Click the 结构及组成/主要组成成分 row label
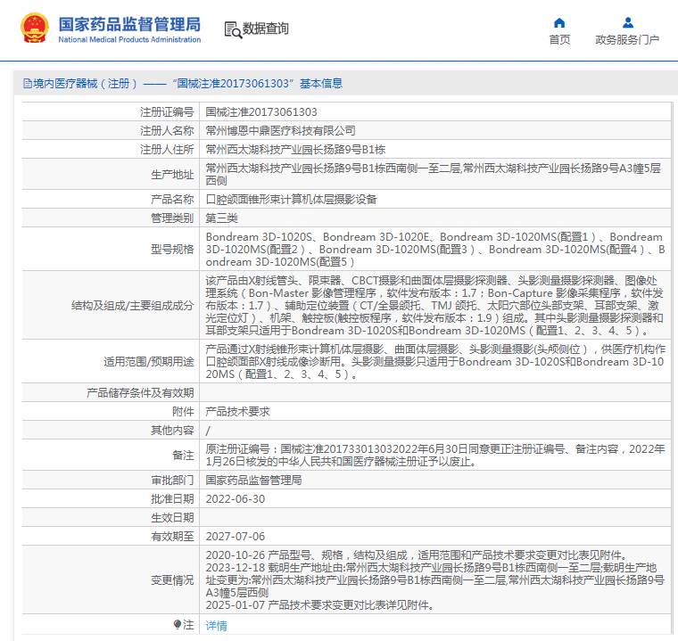The height and width of the screenshot is (641, 678). (133, 306)
